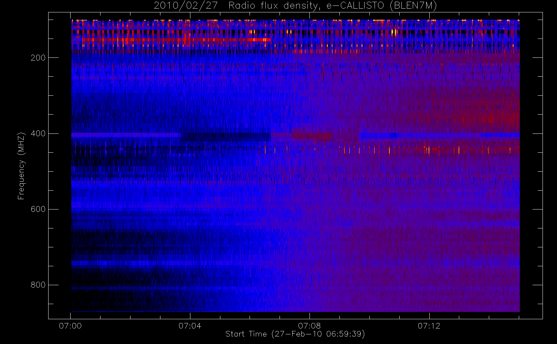Click the 'Start Time (27-Feb-10 06:59:39)' label
Viewport: 557px width, 344px height.
[295, 334]
